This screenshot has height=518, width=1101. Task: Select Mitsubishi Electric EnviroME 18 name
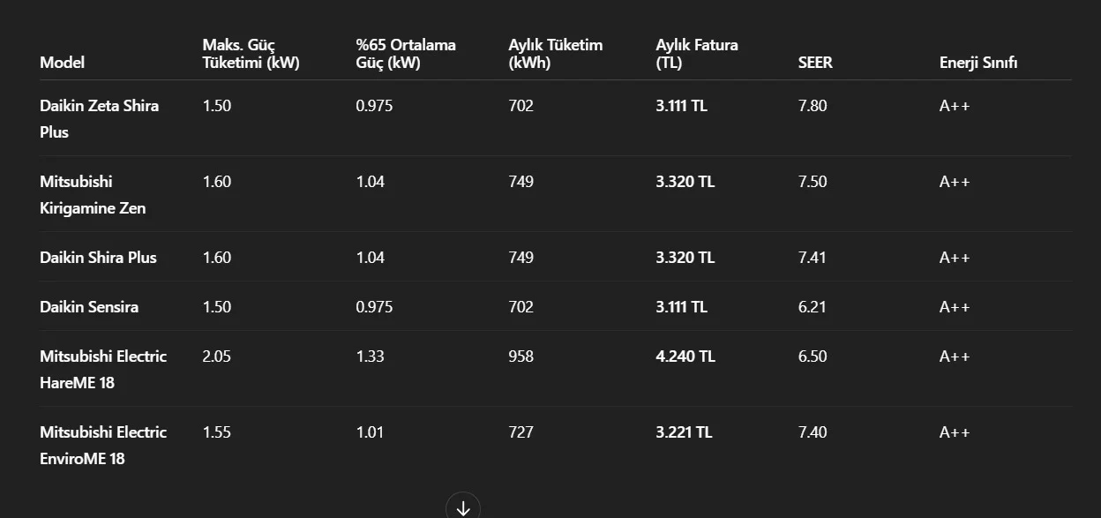[103, 445]
